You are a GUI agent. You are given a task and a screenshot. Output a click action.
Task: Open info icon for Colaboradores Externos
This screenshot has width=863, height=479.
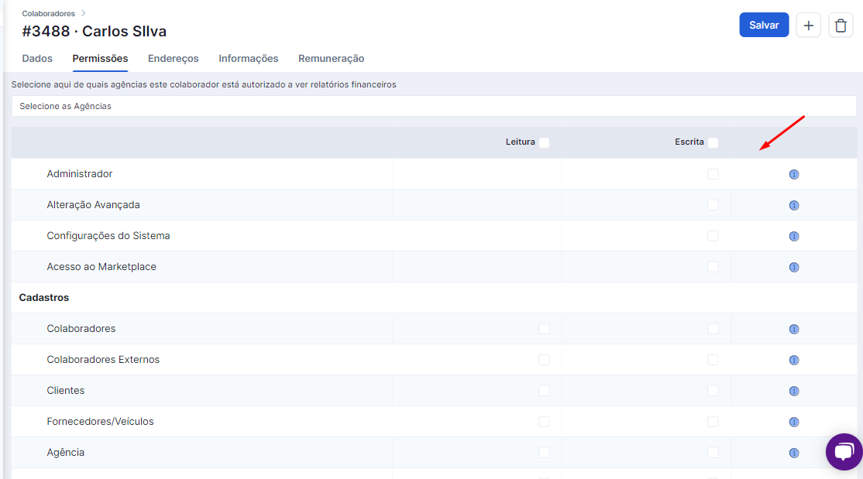pyautogui.click(x=793, y=360)
